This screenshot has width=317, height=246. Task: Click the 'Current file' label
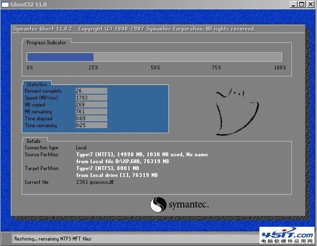[x=36, y=182]
